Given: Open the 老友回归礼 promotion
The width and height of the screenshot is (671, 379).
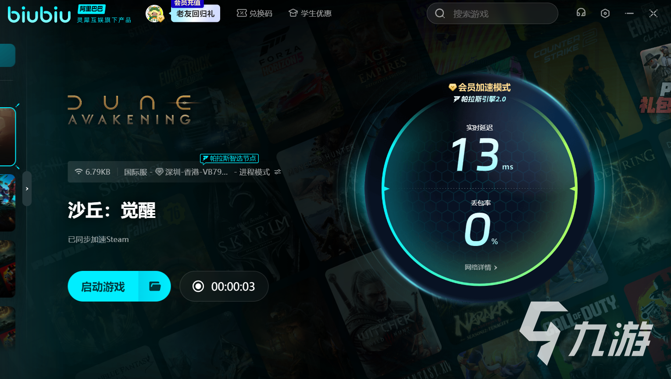Looking at the screenshot, I should pyautogui.click(x=196, y=14).
